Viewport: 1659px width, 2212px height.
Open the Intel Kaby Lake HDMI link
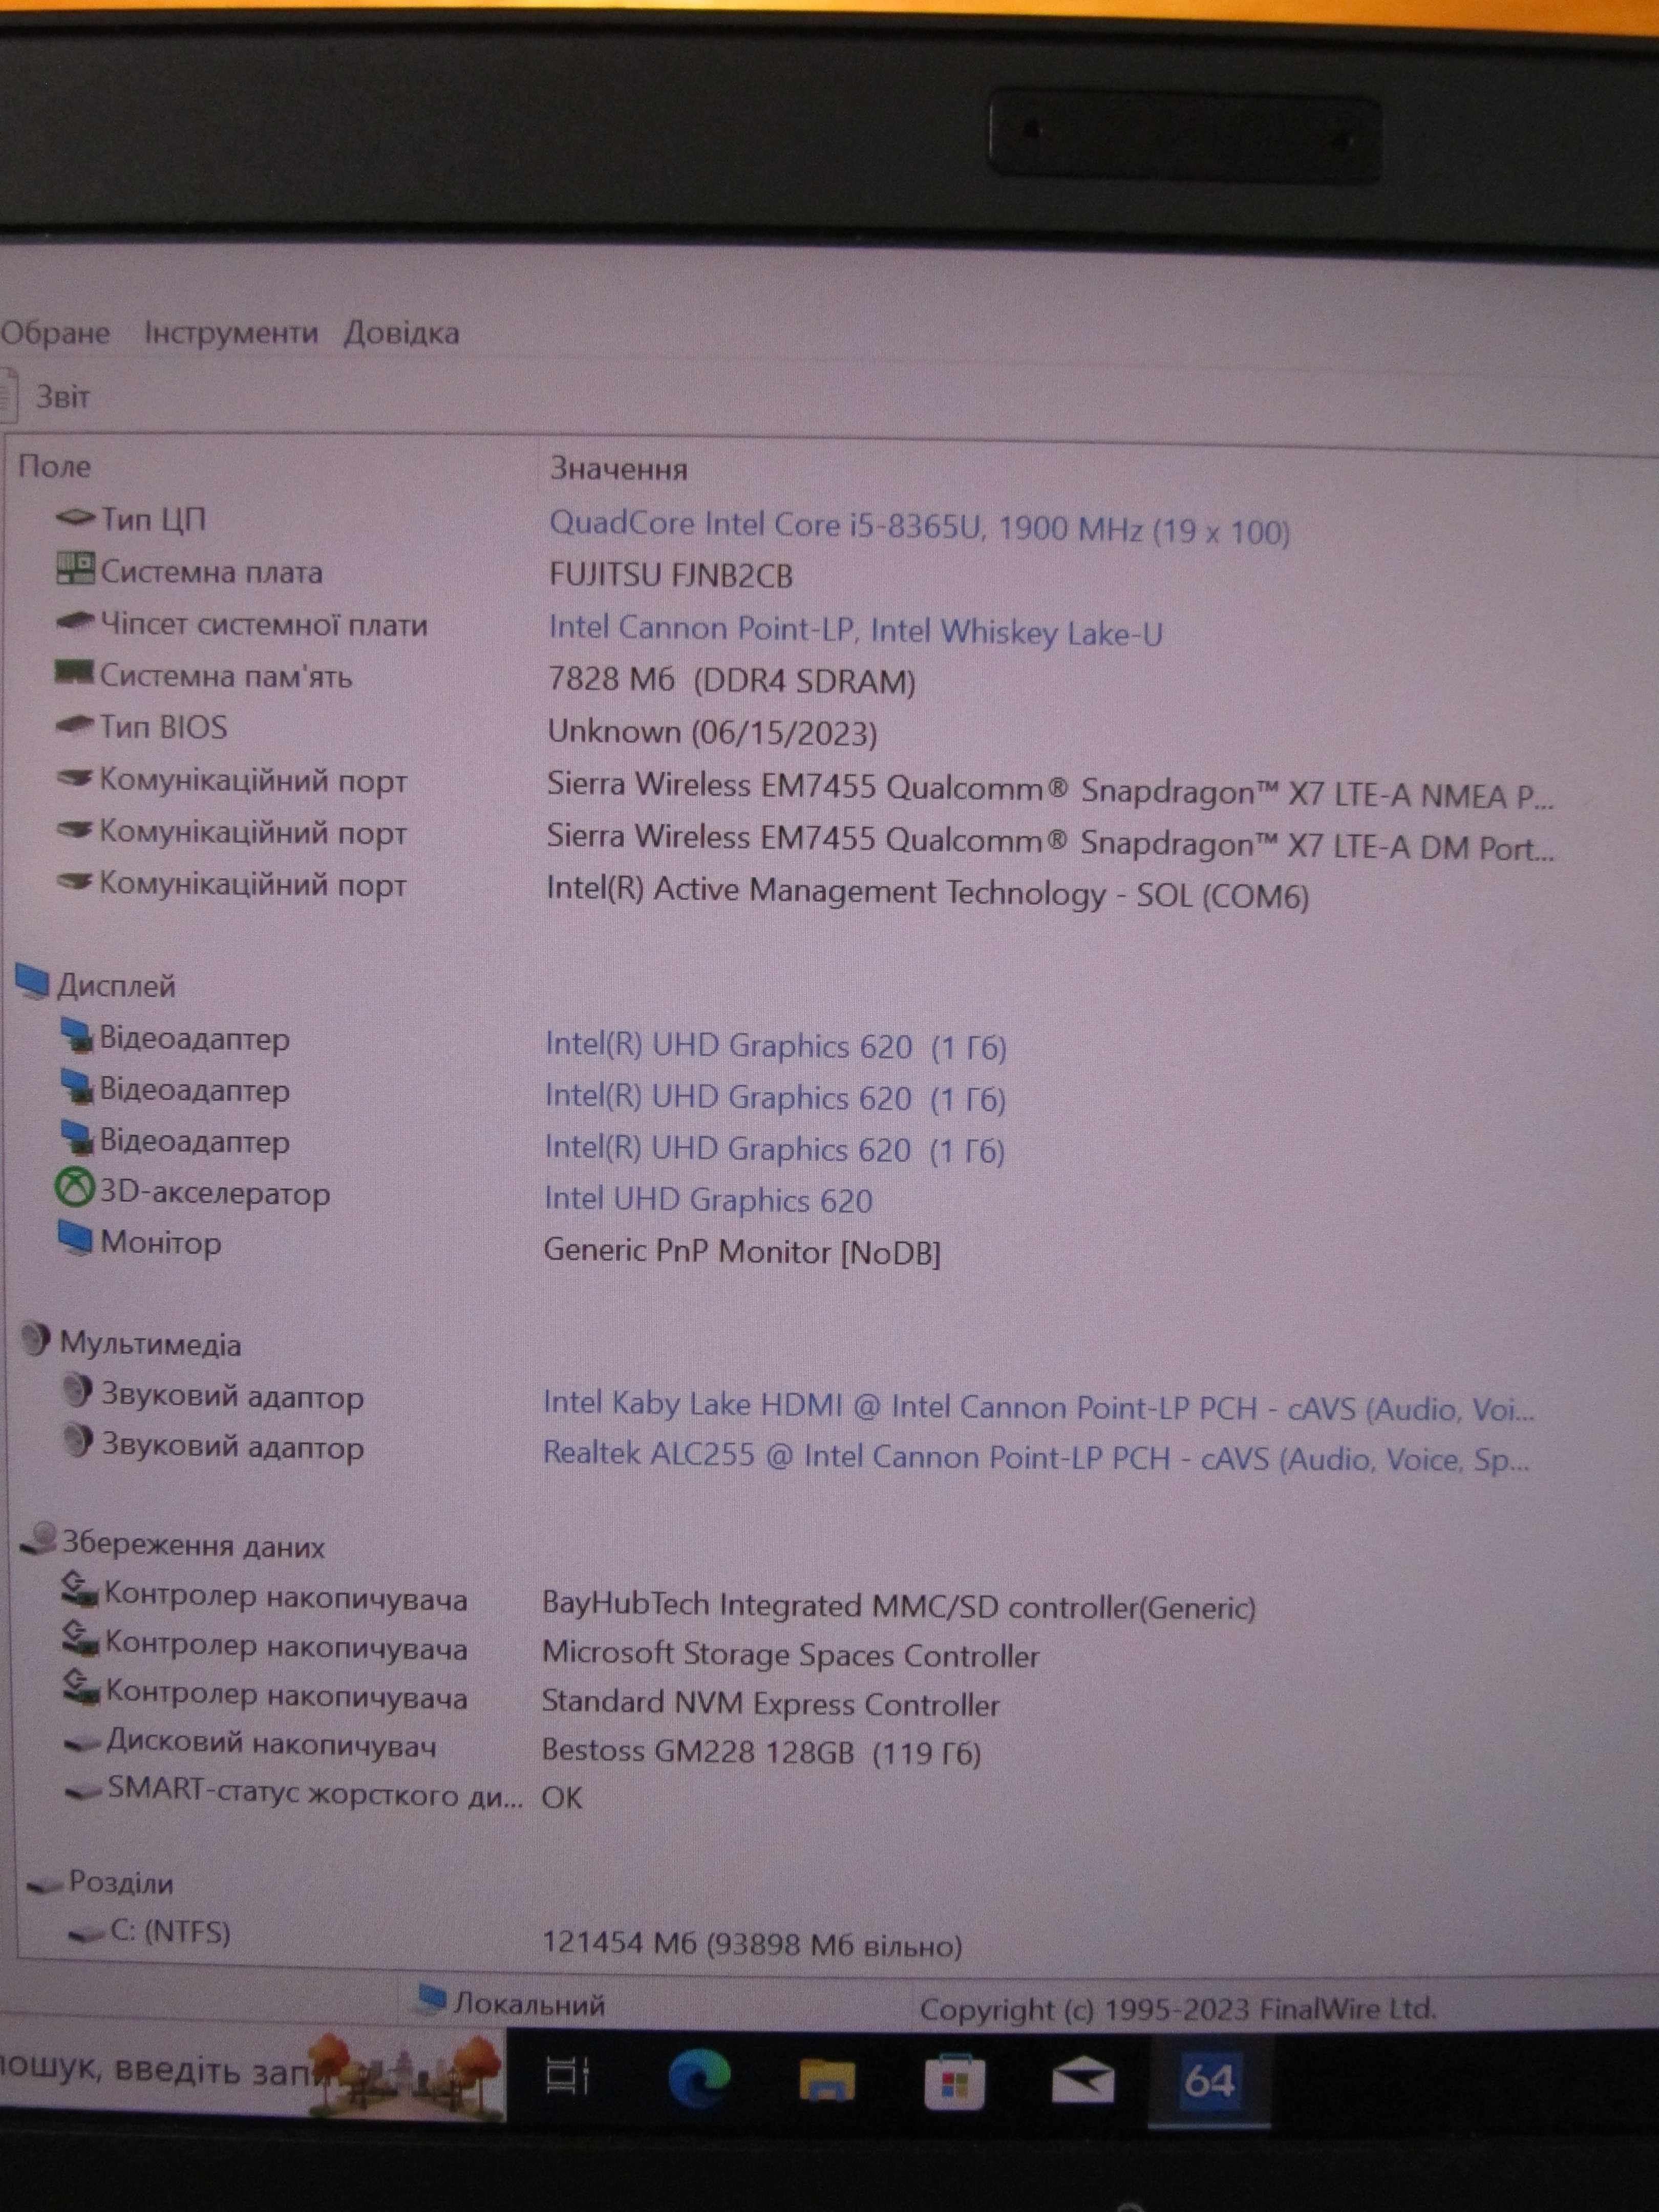click(1038, 1407)
